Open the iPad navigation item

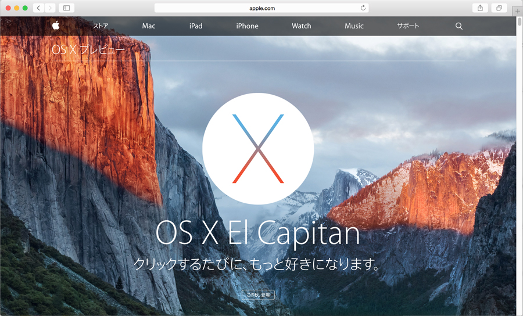tap(196, 26)
